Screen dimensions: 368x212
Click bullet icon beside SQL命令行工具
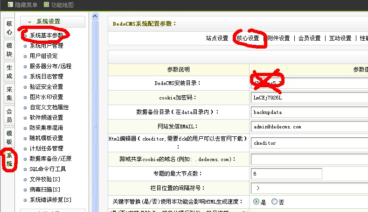[25, 170]
